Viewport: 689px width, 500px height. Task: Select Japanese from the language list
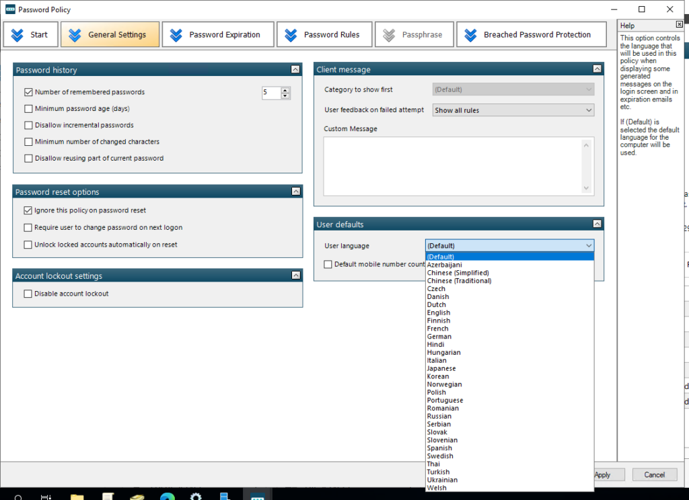(510, 368)
